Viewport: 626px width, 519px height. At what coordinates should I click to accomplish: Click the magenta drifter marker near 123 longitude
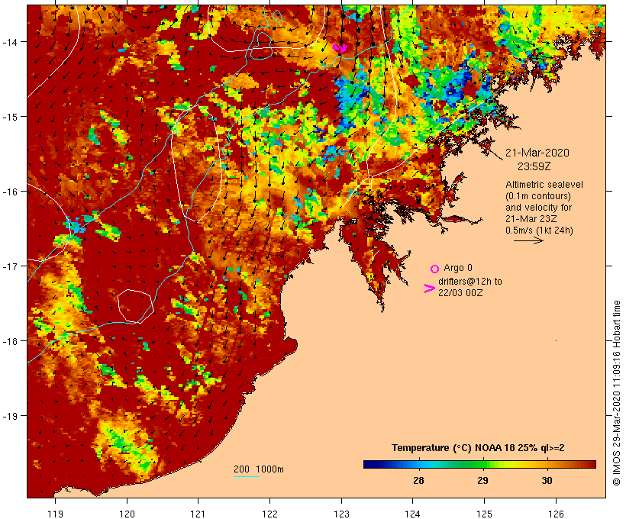(x=340, y=48)
